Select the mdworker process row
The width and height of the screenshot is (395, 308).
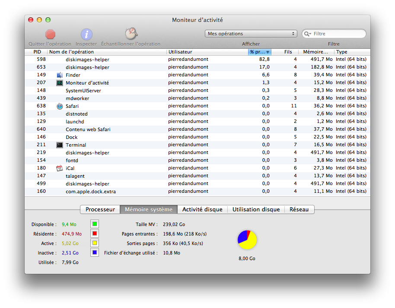197,98
